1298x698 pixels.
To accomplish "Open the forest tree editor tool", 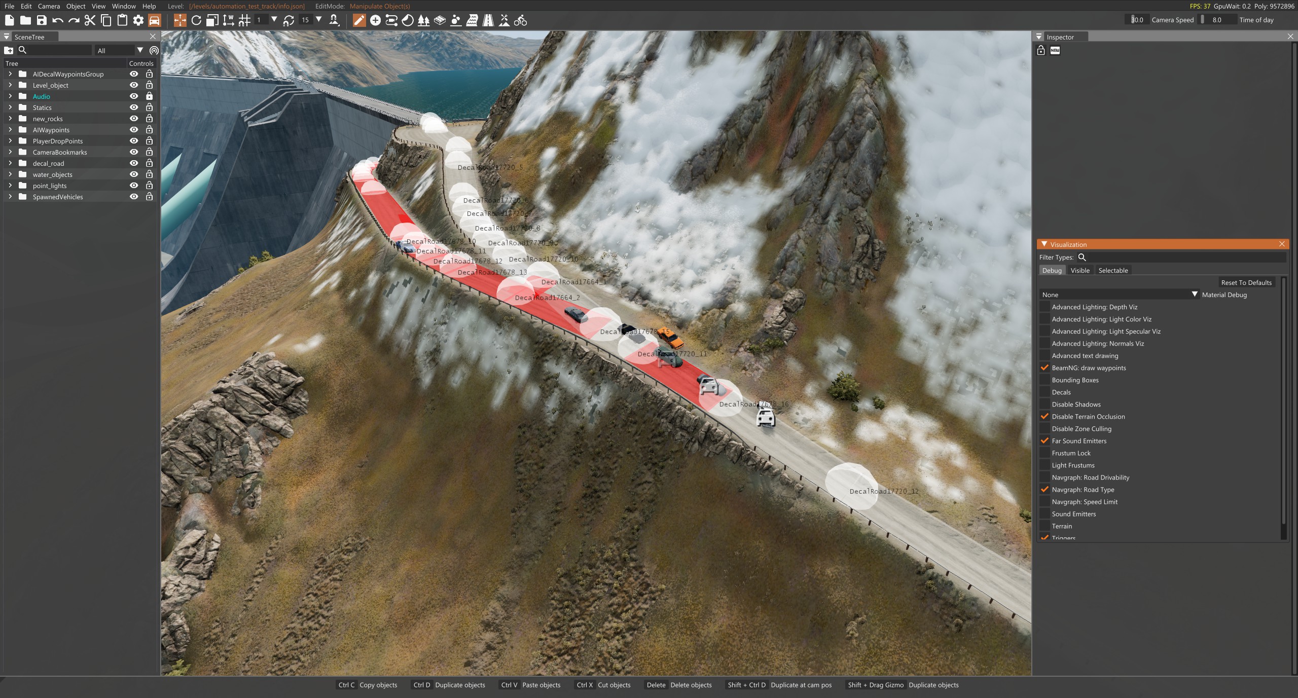I will click(423, 20).
